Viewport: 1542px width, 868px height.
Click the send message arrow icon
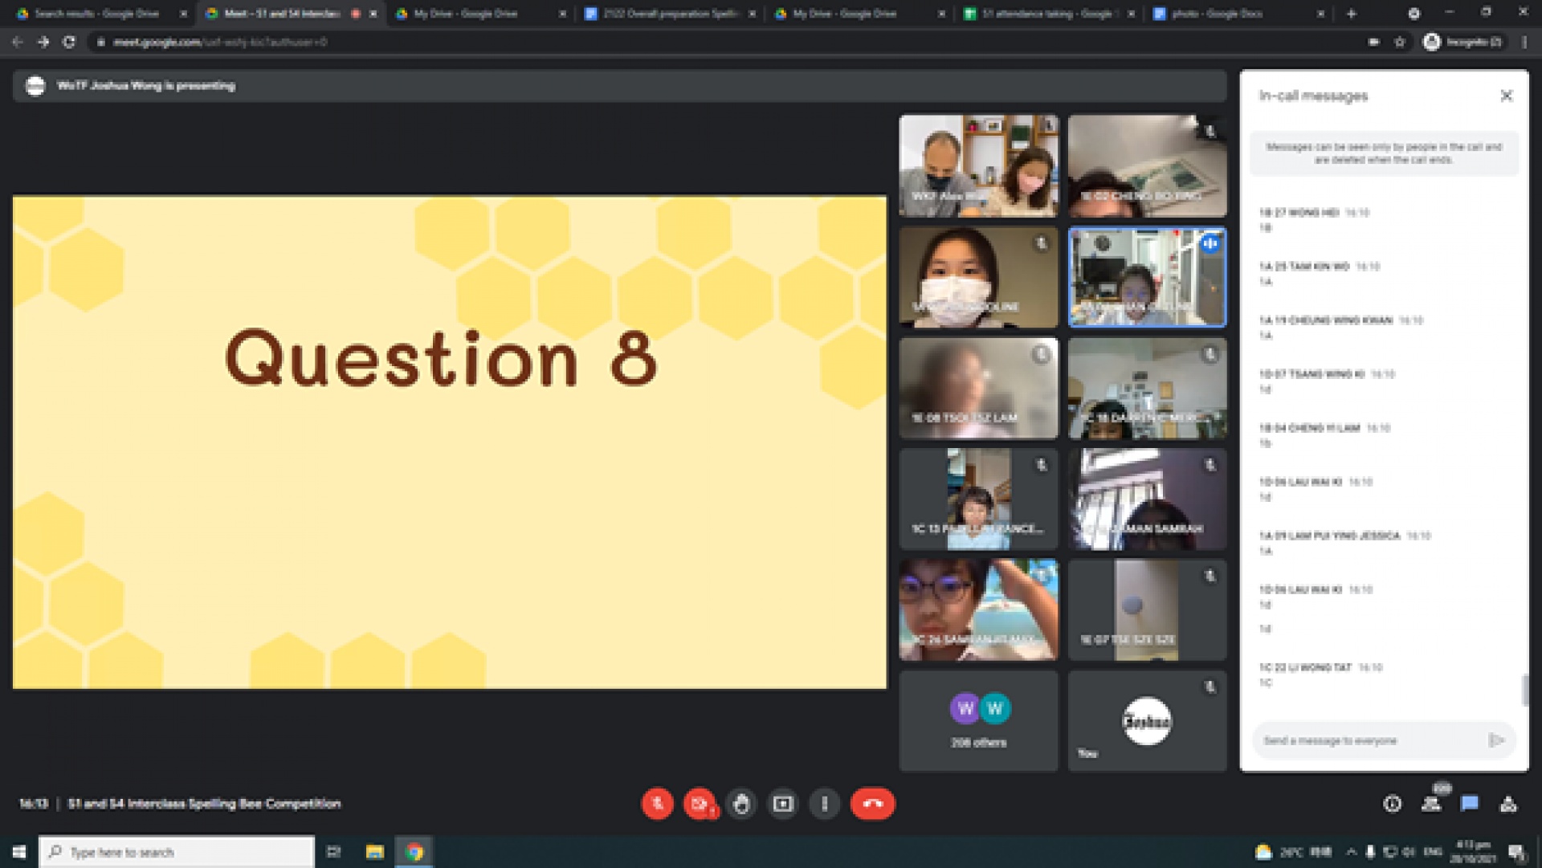pos(1495,740)
